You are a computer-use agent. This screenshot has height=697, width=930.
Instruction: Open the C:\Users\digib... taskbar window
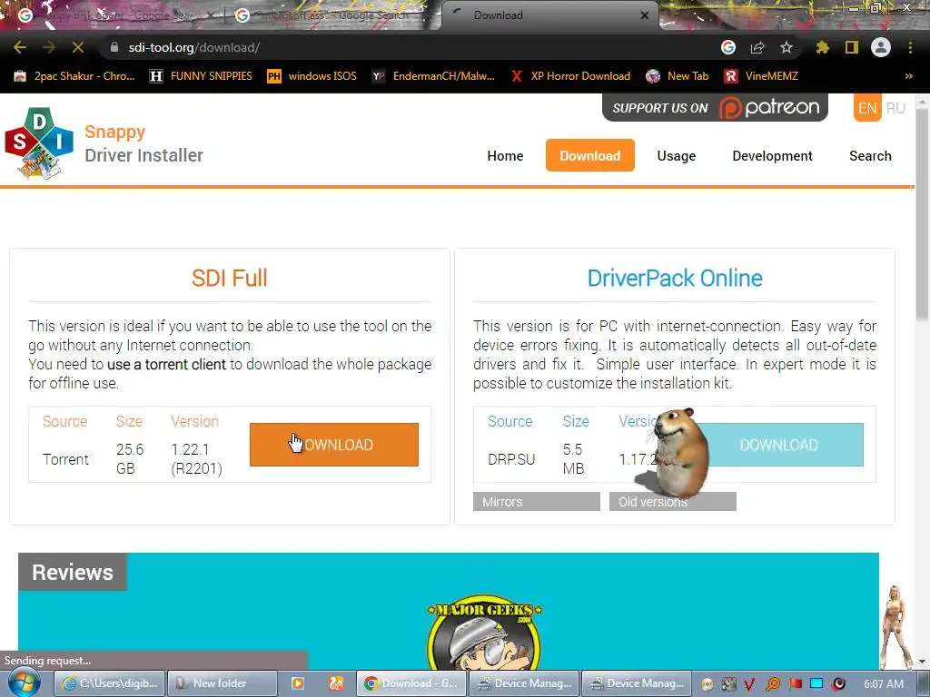click(x=110, y=683)
